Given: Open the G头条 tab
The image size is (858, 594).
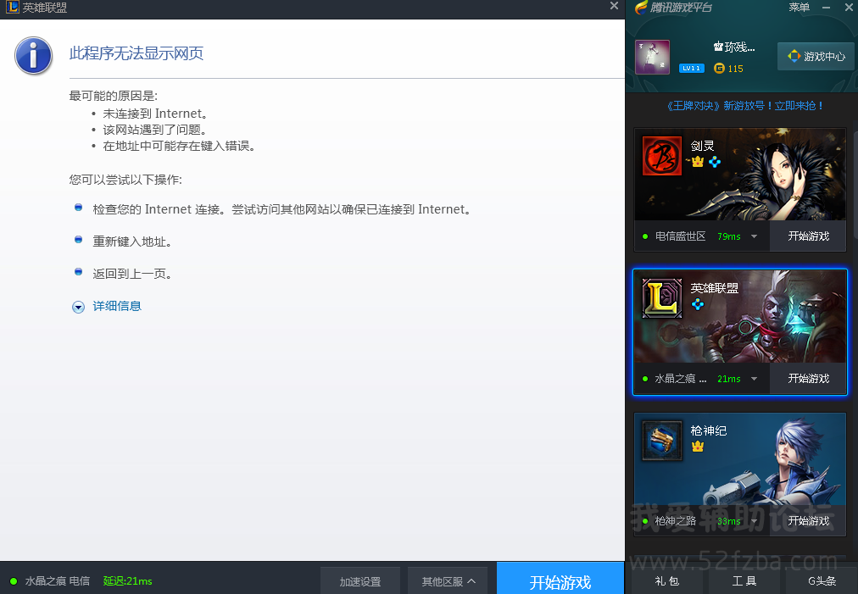Looking at the screenshot, I should point(822,581).
